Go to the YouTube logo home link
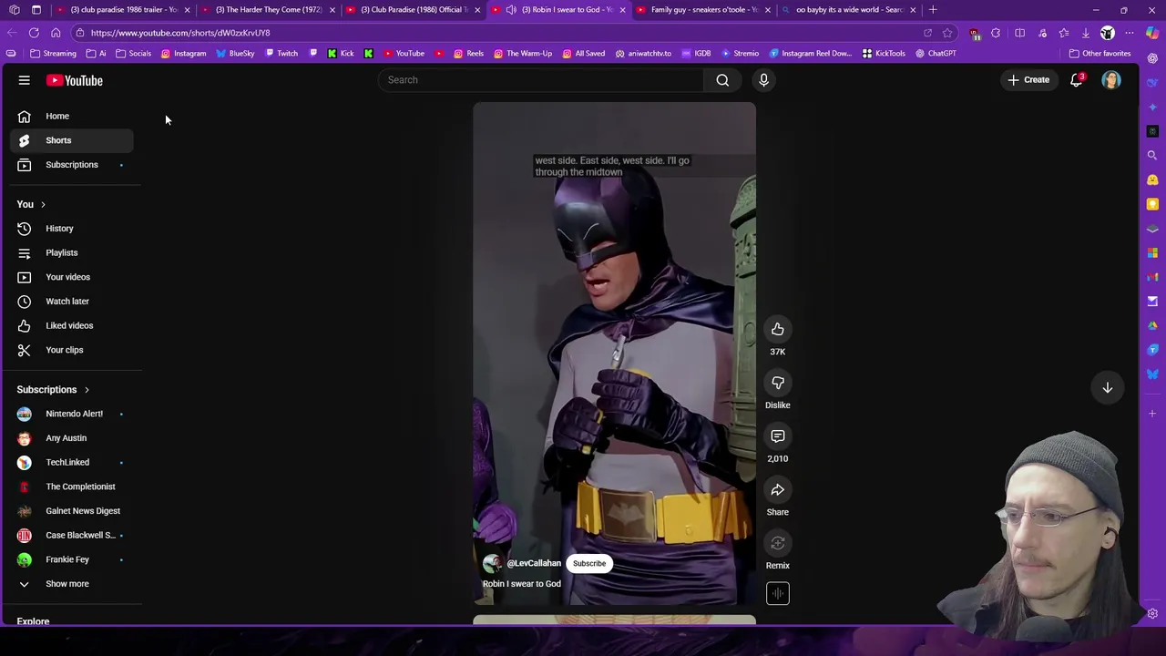The height and width of the screenshot is (656, 1166). click(x=75, y=80)
